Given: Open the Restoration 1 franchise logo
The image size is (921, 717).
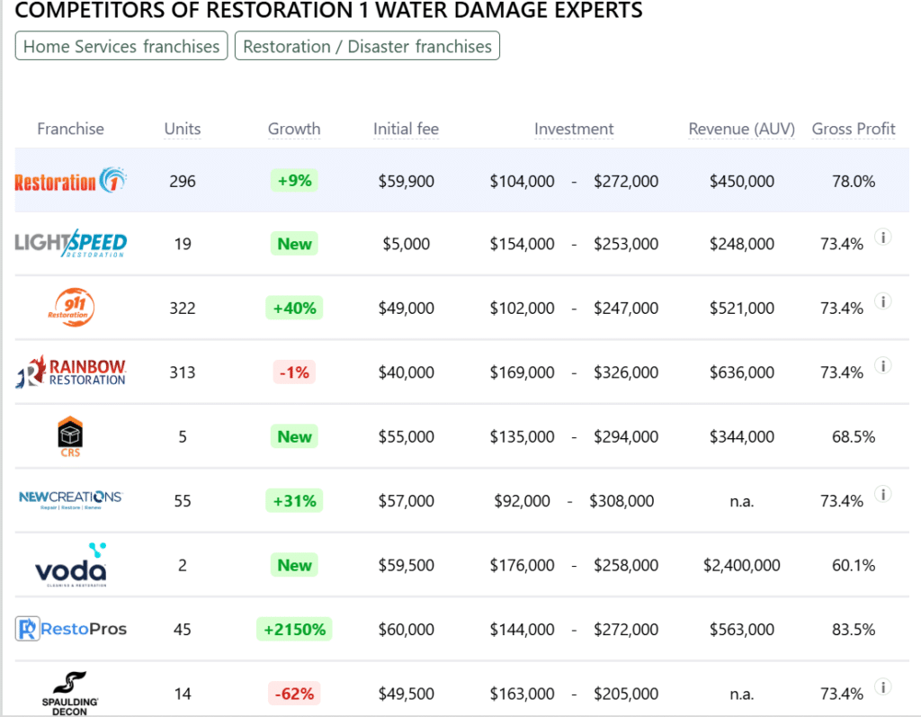Looking at the screenshot, I should pyautogui.click(x=70, y=181).
